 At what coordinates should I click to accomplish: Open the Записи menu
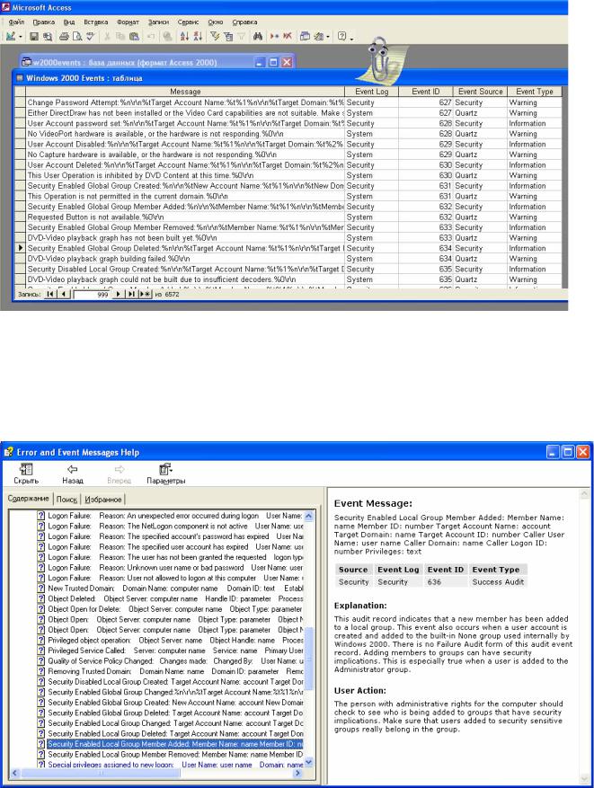coord(158,22)
